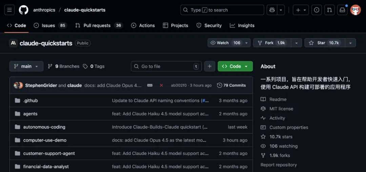This screenshot has height=172, width=366.
Task: Open the user profile avatar menu
Action: coord(355,10)
